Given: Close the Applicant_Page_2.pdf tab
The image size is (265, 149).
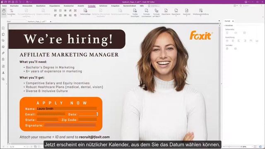Looking at the screenshot, I should point(51,22).
